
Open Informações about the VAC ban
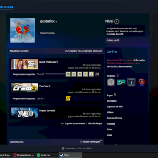(140, 60)
